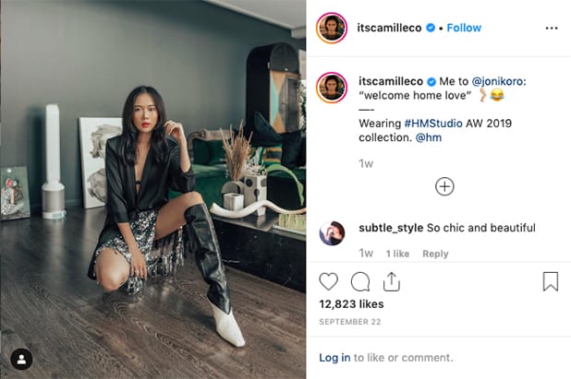Reply to subtle_style's comment
571x379 pixels.
pos(434,254)
